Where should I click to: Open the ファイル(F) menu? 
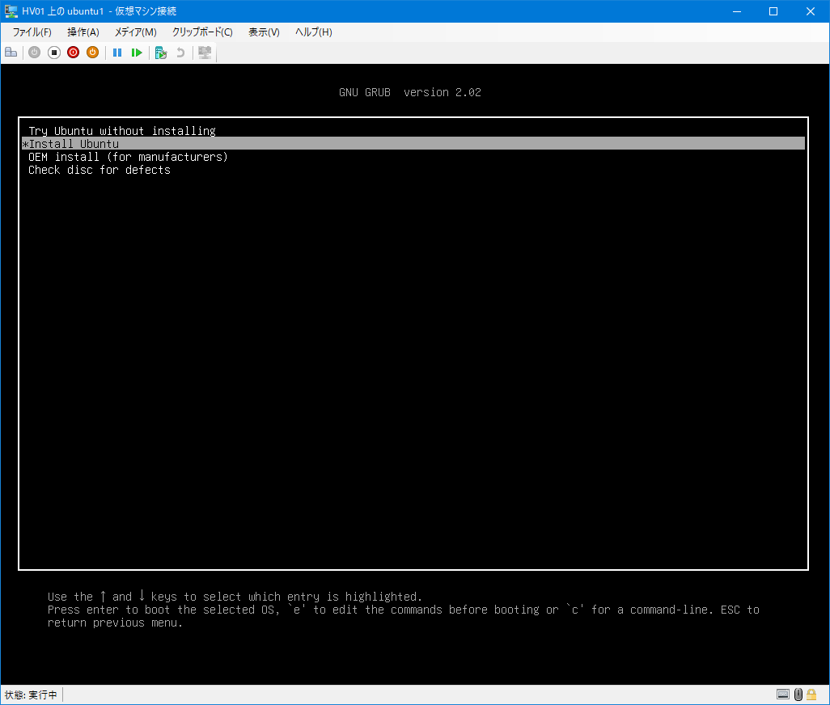click(32, 32)
